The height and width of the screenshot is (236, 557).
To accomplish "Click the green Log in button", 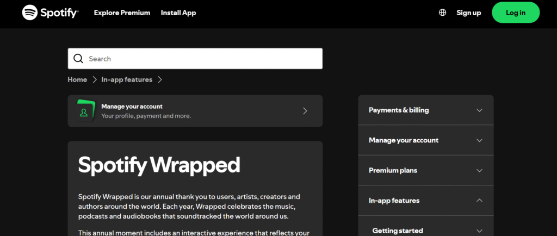I will 516,13.
